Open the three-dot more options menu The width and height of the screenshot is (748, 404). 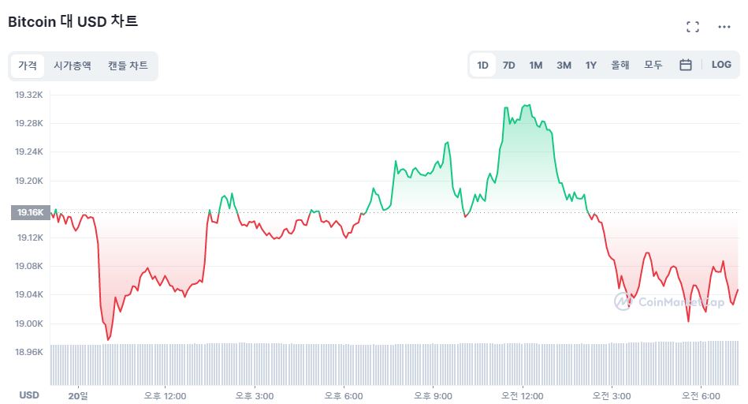click(724, 27)
